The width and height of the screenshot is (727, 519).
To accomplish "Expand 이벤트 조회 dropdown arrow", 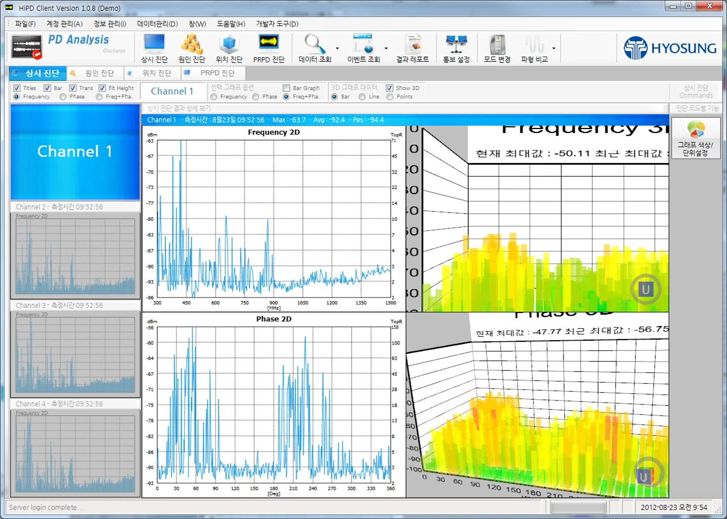I will [386, 48].
